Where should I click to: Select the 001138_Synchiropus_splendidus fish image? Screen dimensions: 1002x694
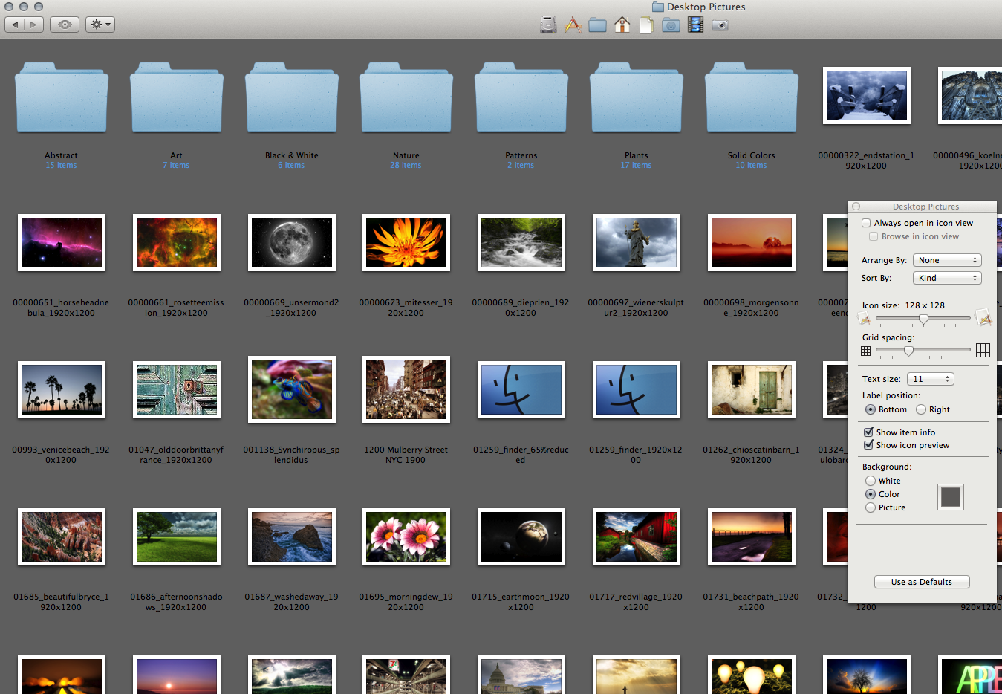tap(291, 389)
